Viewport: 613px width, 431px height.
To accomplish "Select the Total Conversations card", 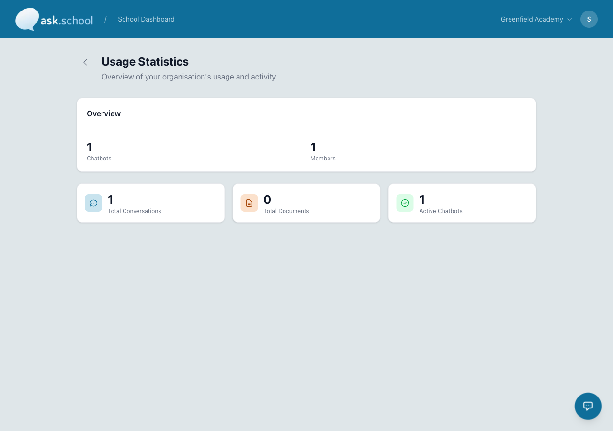I will [151, 203].
